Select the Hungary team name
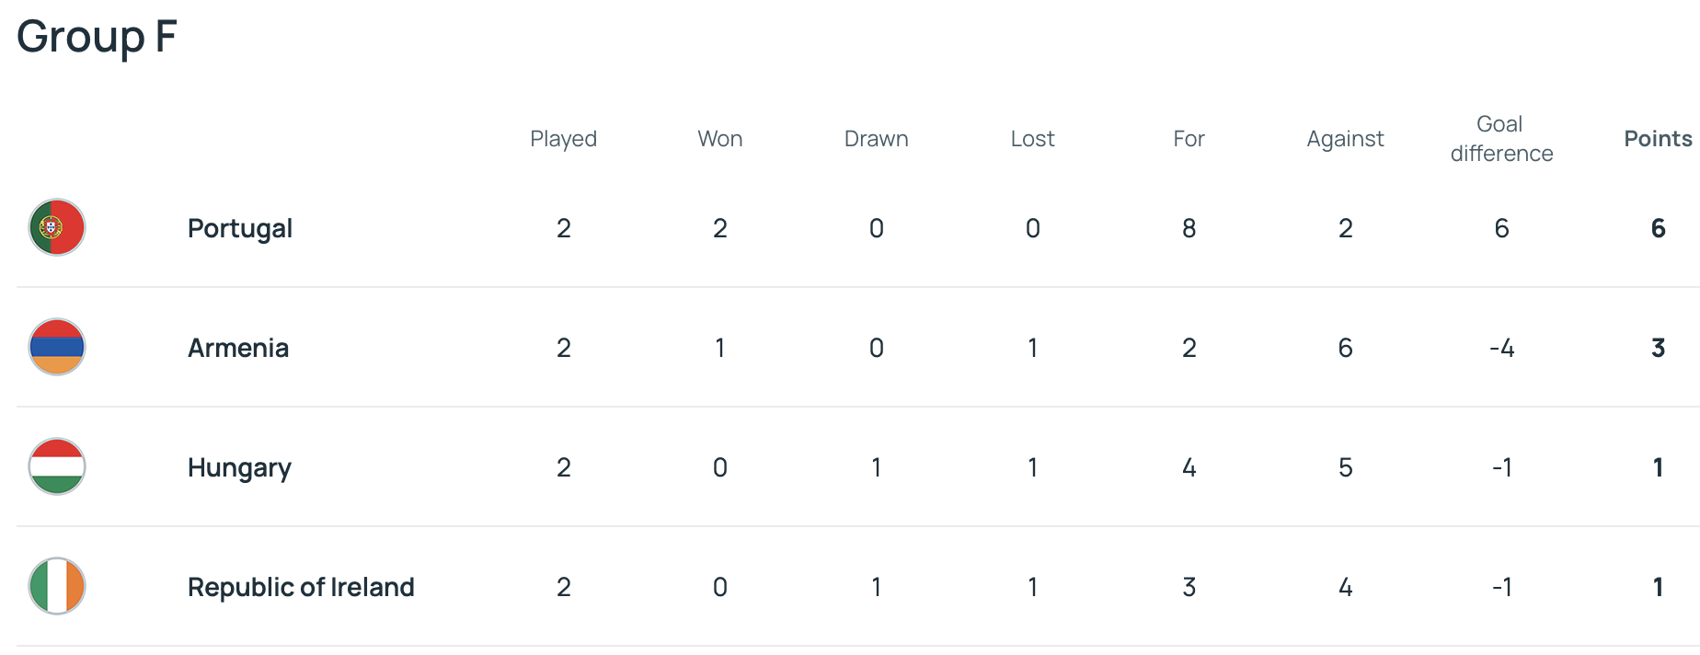Image resolution: width=1700 pixels, height=655 pixels. click(239, 467)
